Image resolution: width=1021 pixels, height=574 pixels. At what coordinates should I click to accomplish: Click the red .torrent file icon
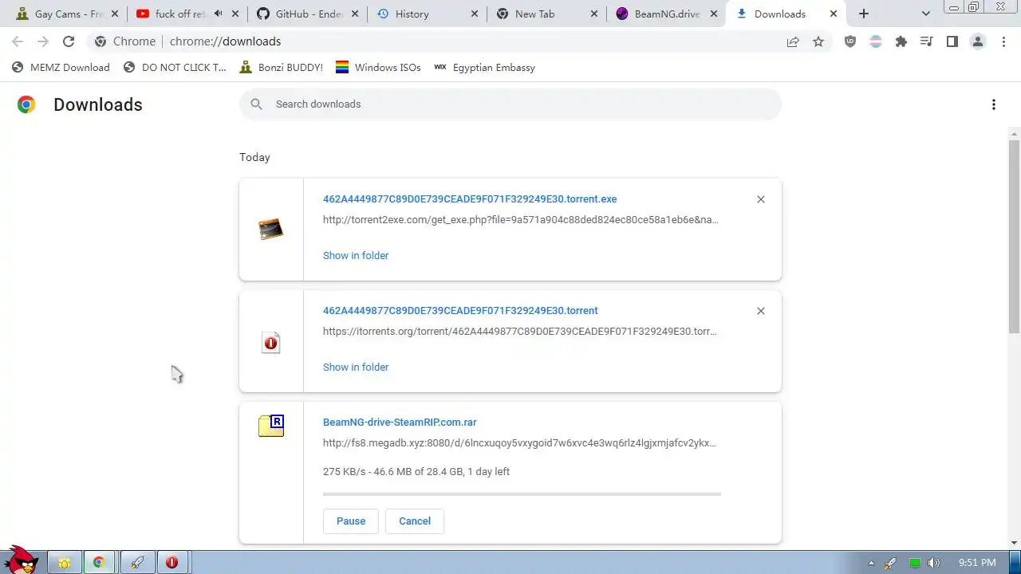(271, 343)
